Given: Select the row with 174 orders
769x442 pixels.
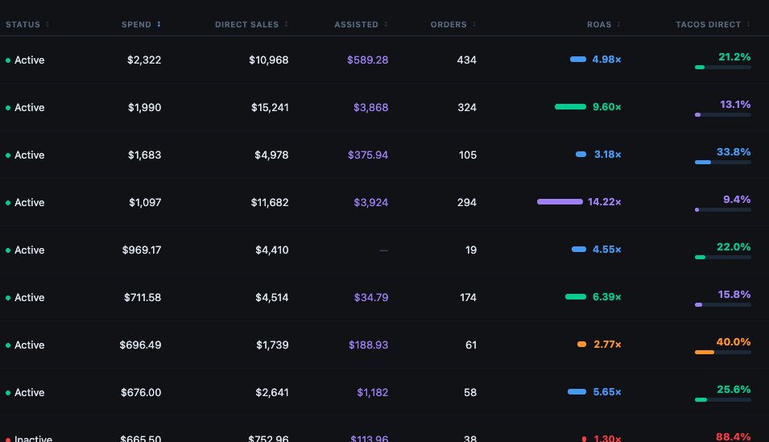Looking at the screenshot, I should tap(385, 297).
